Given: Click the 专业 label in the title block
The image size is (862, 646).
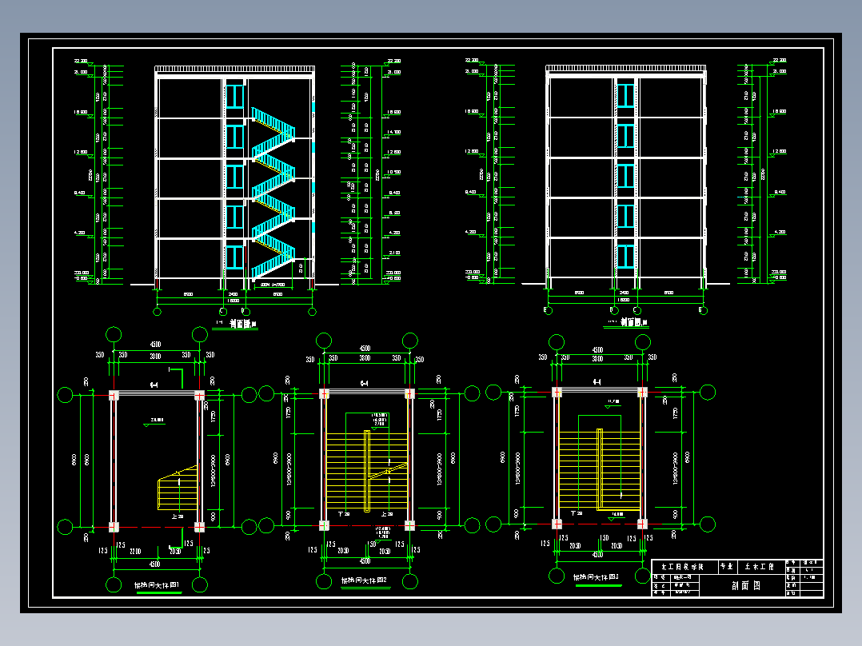Looking at the screenshot, I should pyautogui.click(x=728, y=567).
